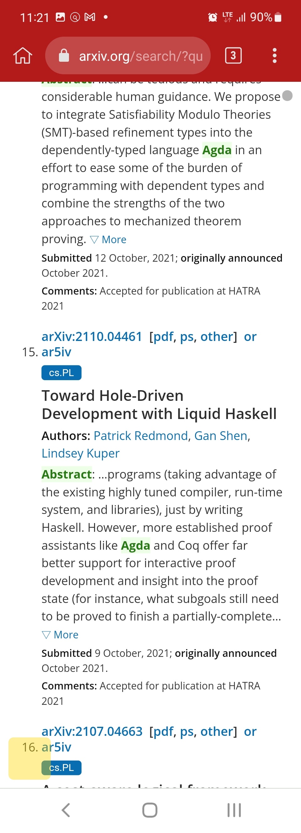Open ar5iv link for result 16
301x833 pixels.
point(56,747)
